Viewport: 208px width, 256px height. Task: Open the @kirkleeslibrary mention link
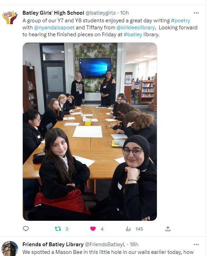pos(136,28)
